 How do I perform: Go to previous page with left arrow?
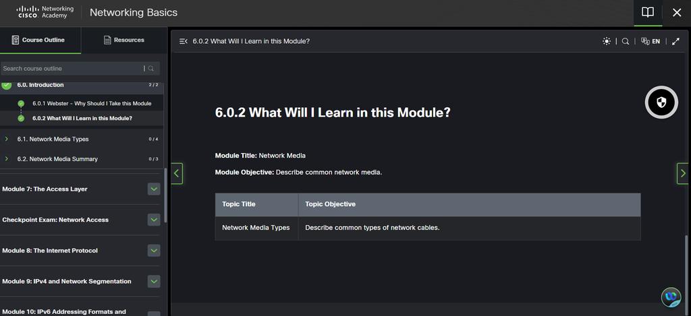click(177, 173)
